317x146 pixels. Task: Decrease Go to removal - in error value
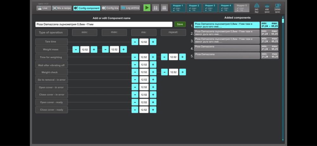[x=135, y=80]
